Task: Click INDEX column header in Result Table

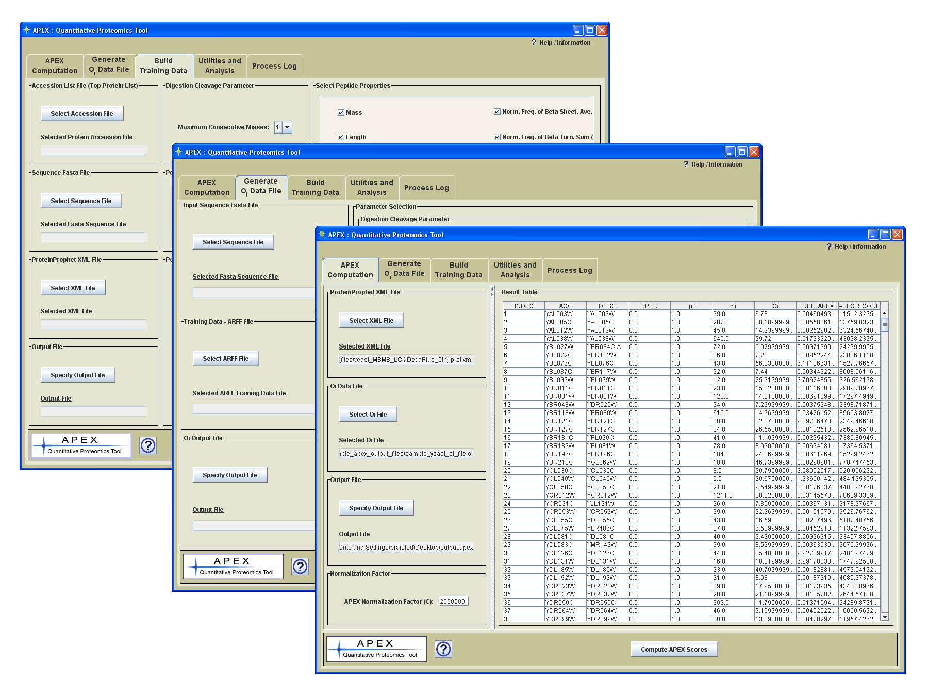Action: point(524,306)
